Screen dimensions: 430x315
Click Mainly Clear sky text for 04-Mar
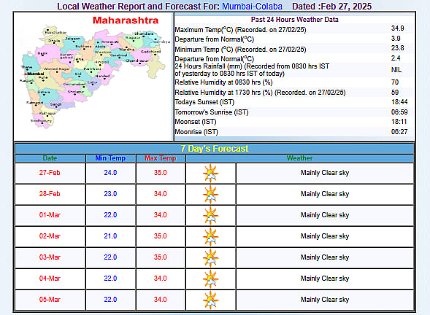tap(325, 279)
